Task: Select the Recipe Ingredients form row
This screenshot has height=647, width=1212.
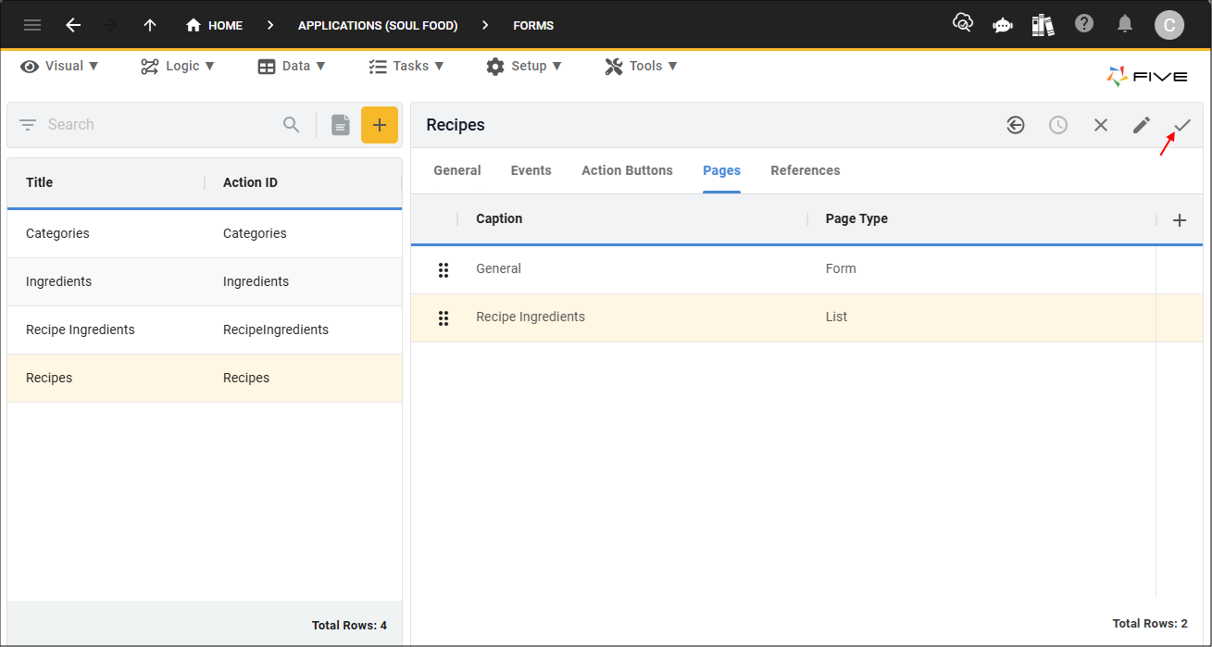Action: (205, 330)
